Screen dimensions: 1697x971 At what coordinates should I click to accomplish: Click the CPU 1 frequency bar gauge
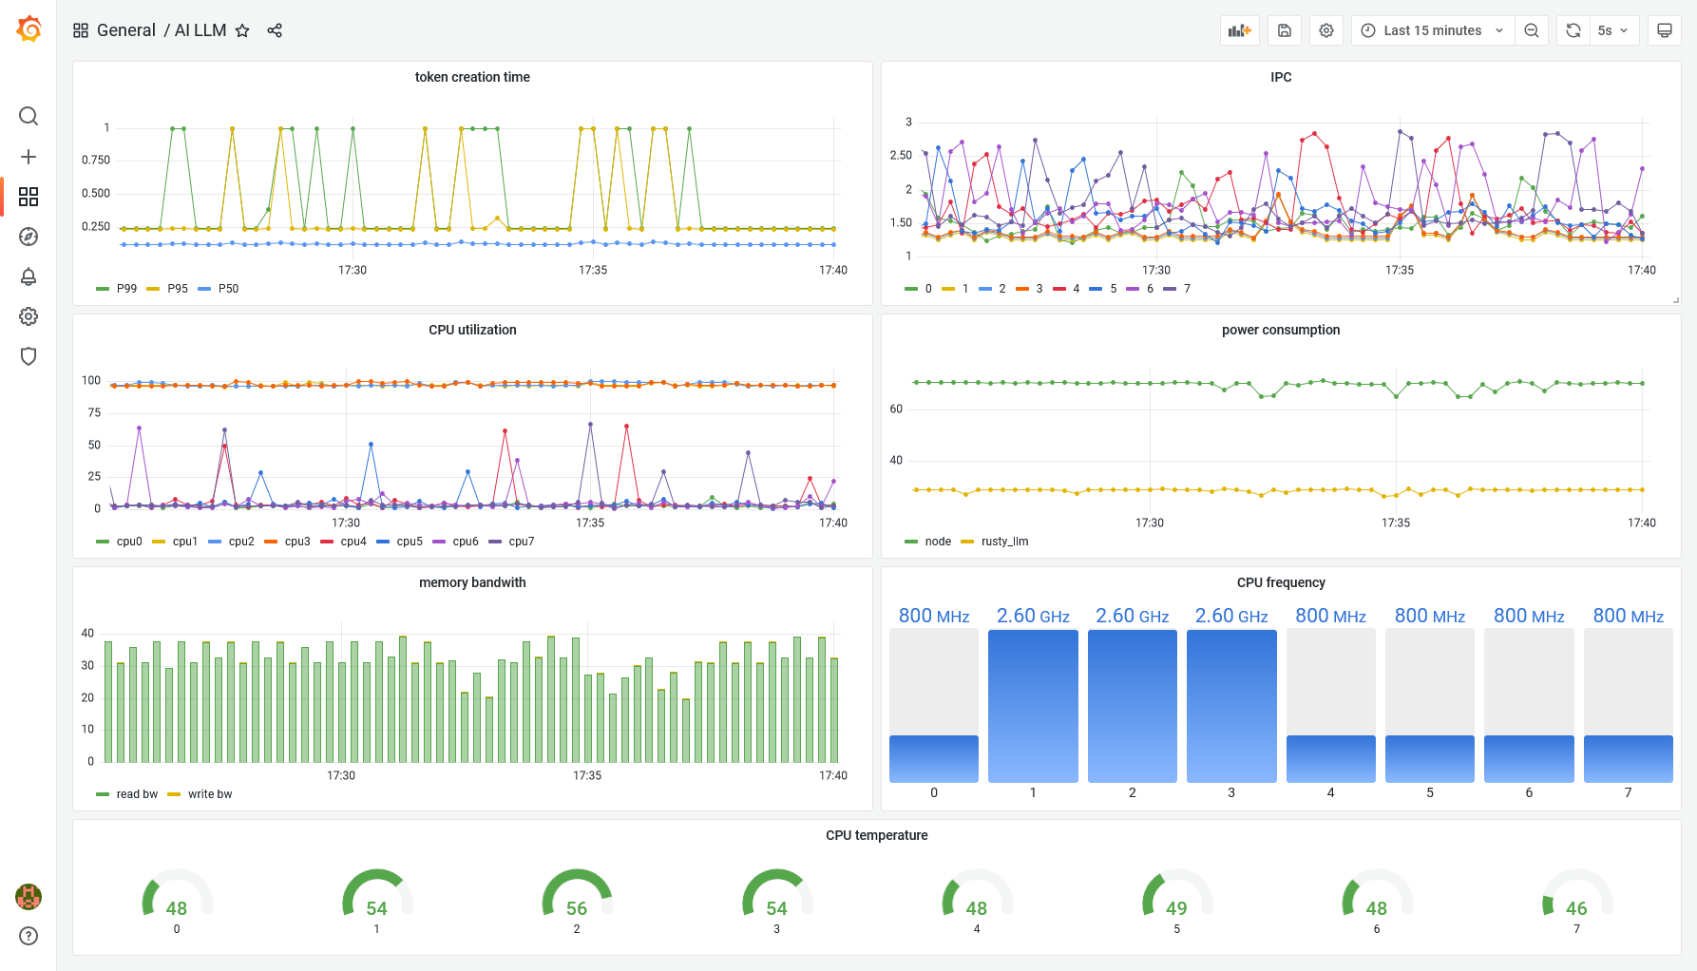pyautogui.click(x=1033, y=706)
